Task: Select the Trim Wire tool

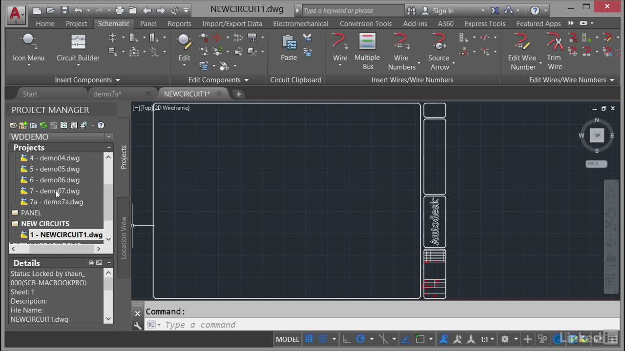Action: tap(554, 51)
